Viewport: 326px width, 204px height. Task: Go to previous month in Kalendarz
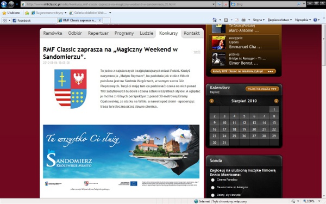(212, 101)
